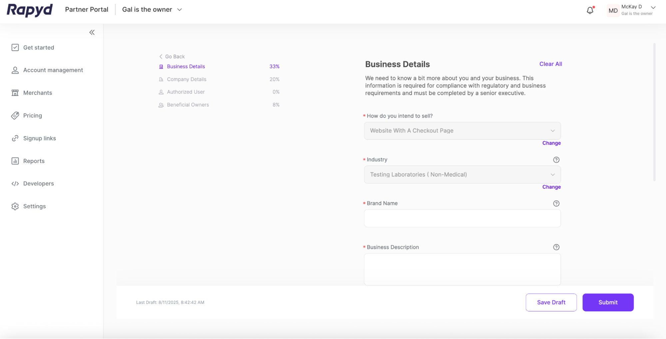Screen dimensions: 666x339
Task: Click the notification bell icon
Action: tap(590, 10)
